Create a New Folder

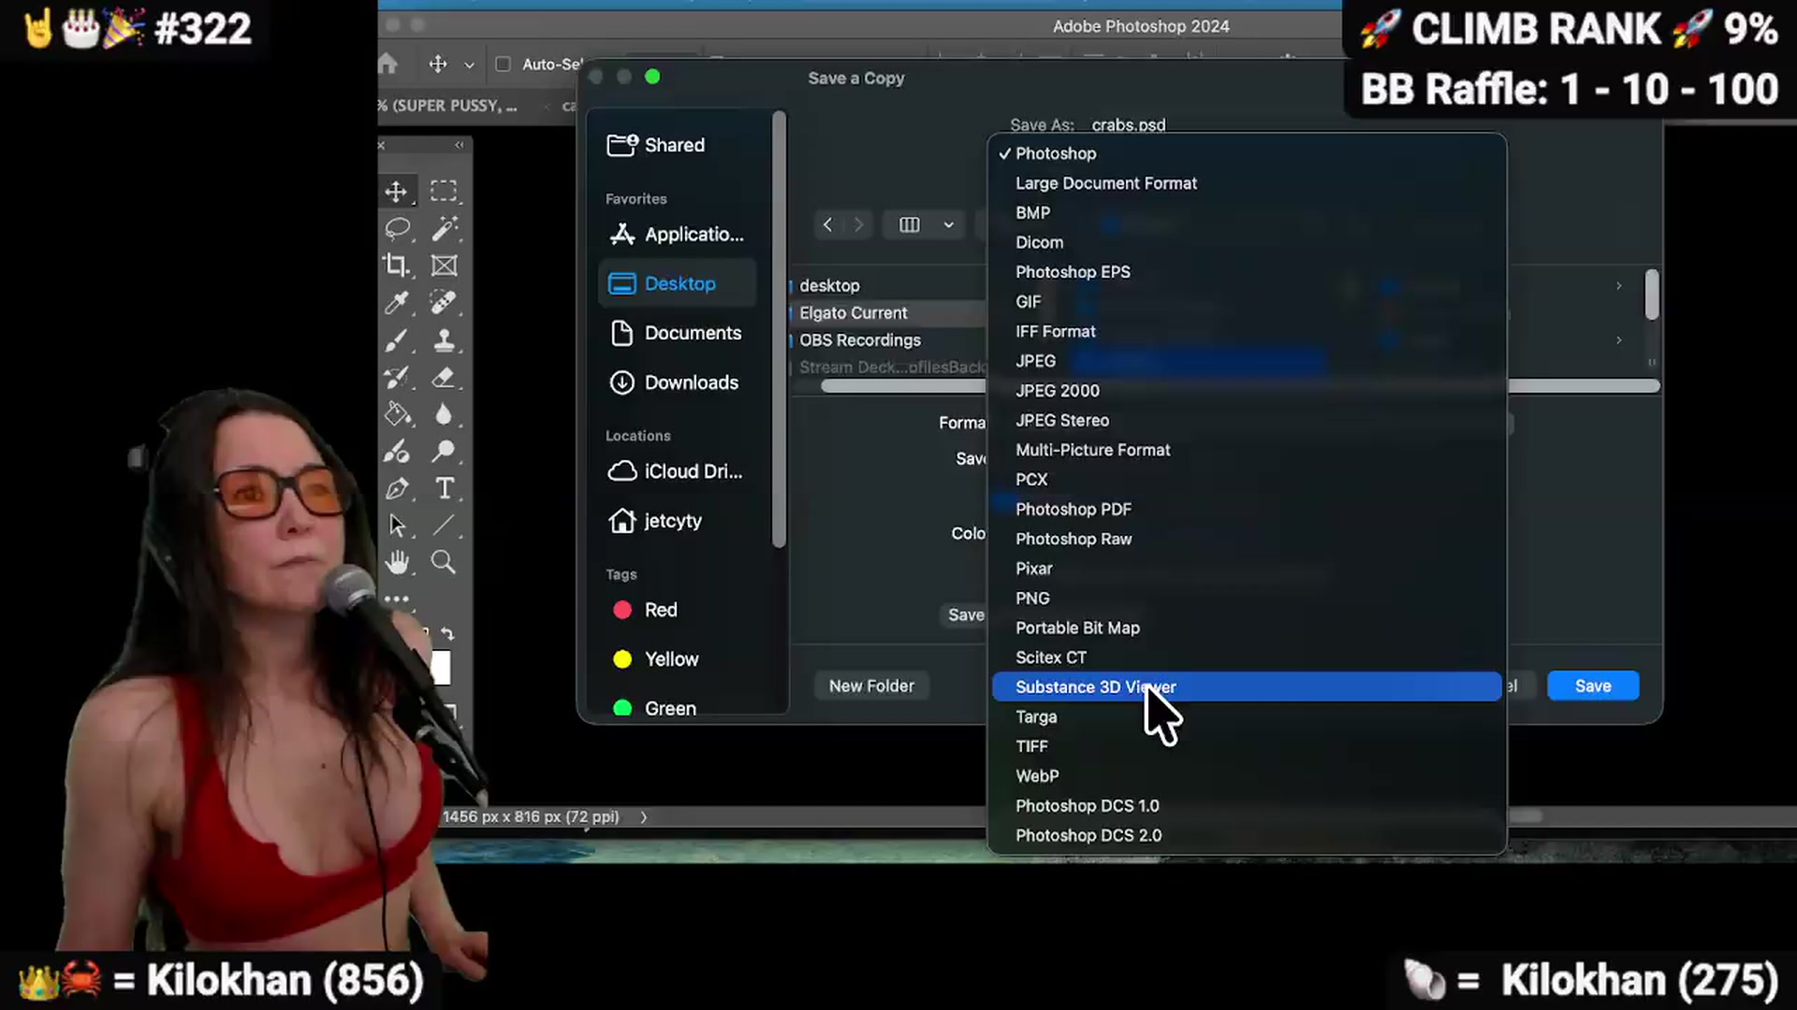click(871, 685)
